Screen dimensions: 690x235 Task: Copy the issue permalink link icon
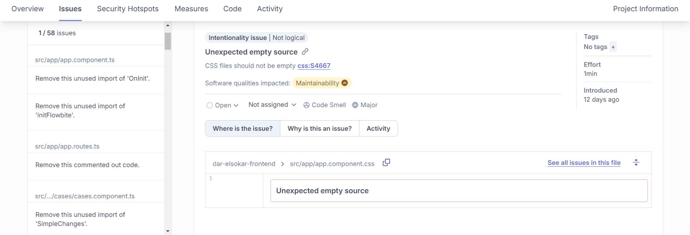click(x=305, y=52)
